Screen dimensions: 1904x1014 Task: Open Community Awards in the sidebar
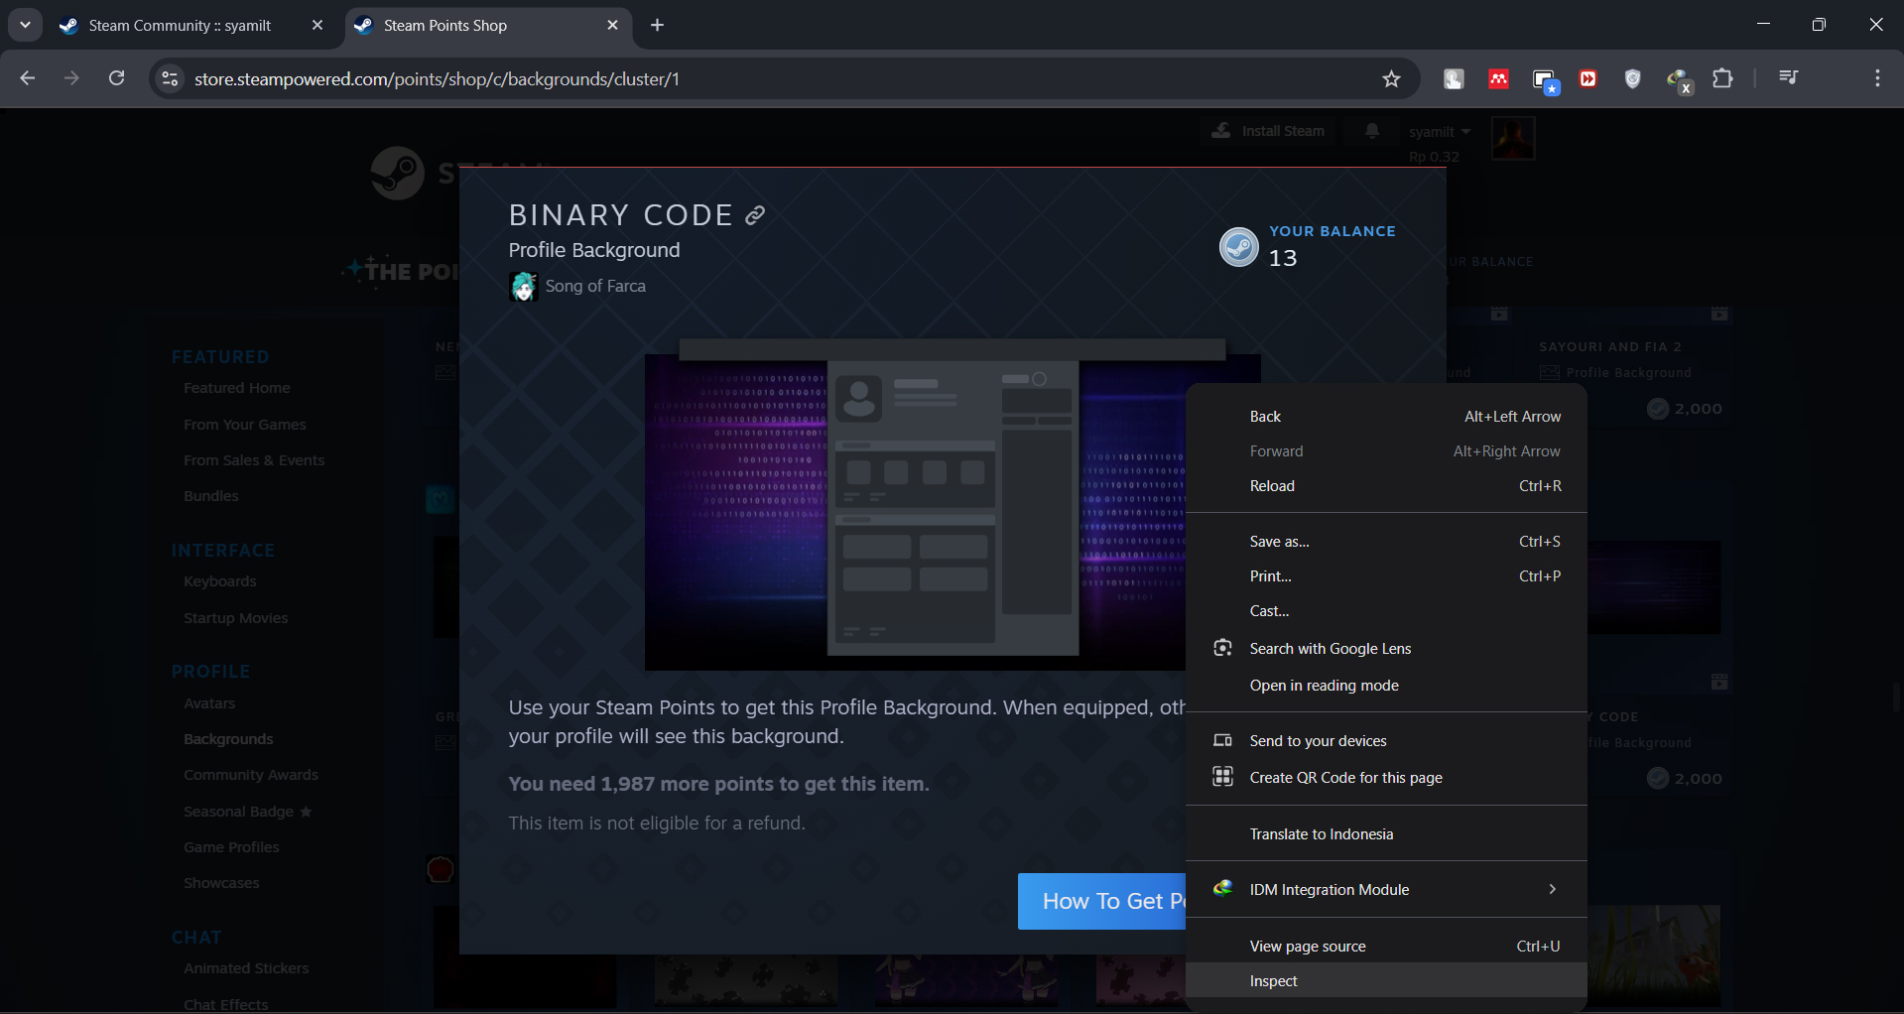click(x=251, y=775)
